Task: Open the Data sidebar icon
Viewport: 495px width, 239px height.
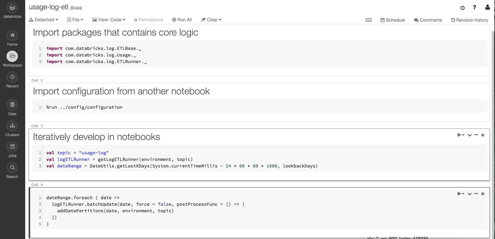Action: [12, 105]
